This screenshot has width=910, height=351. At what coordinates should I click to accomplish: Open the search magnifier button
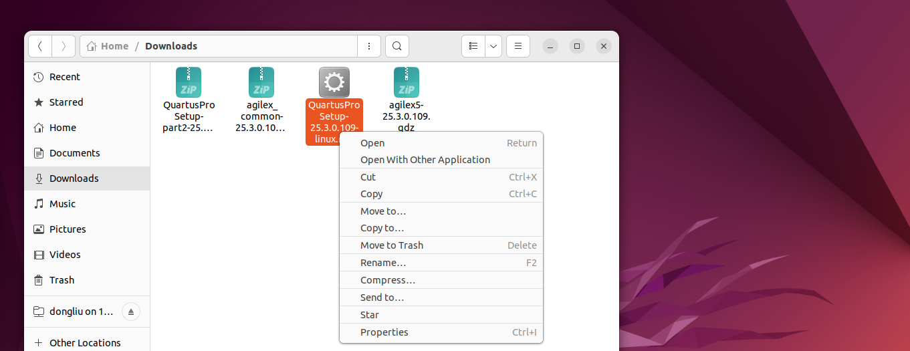(x=397, y=46)
